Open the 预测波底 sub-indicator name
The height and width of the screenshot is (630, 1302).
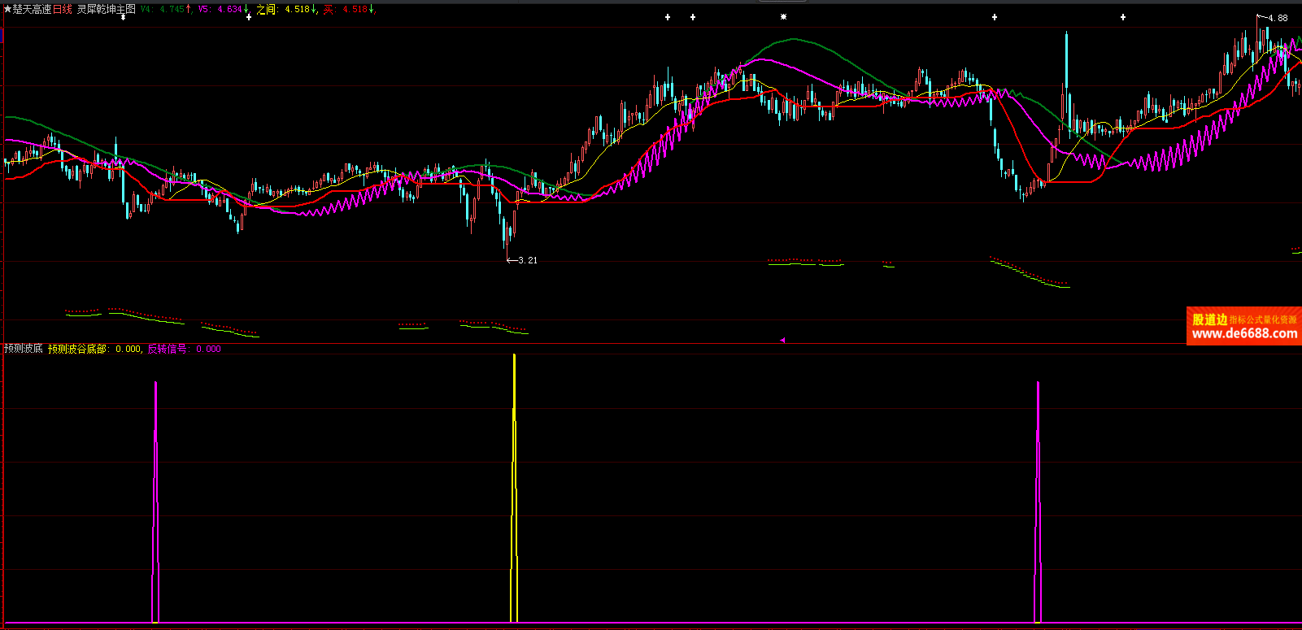(23, 349)
